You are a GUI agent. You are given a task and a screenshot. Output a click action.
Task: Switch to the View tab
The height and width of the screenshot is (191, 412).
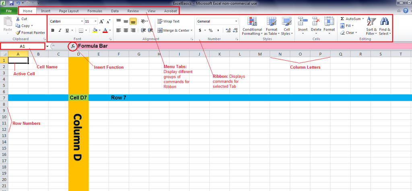pos(151,11)
